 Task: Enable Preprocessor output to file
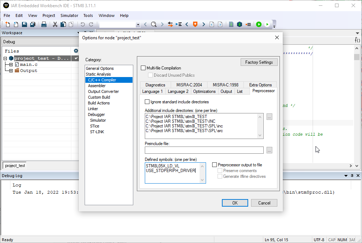click(x=214, y=165)
